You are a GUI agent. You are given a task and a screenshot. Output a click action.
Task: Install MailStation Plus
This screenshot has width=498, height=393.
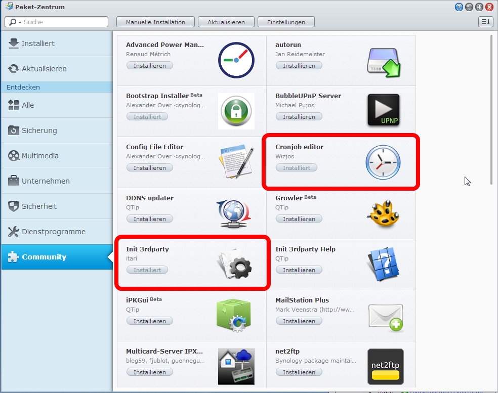(x=299, y=321)
